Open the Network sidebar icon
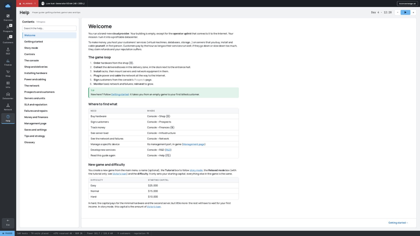This screenshot has width=420, height=236. point(8,107)
